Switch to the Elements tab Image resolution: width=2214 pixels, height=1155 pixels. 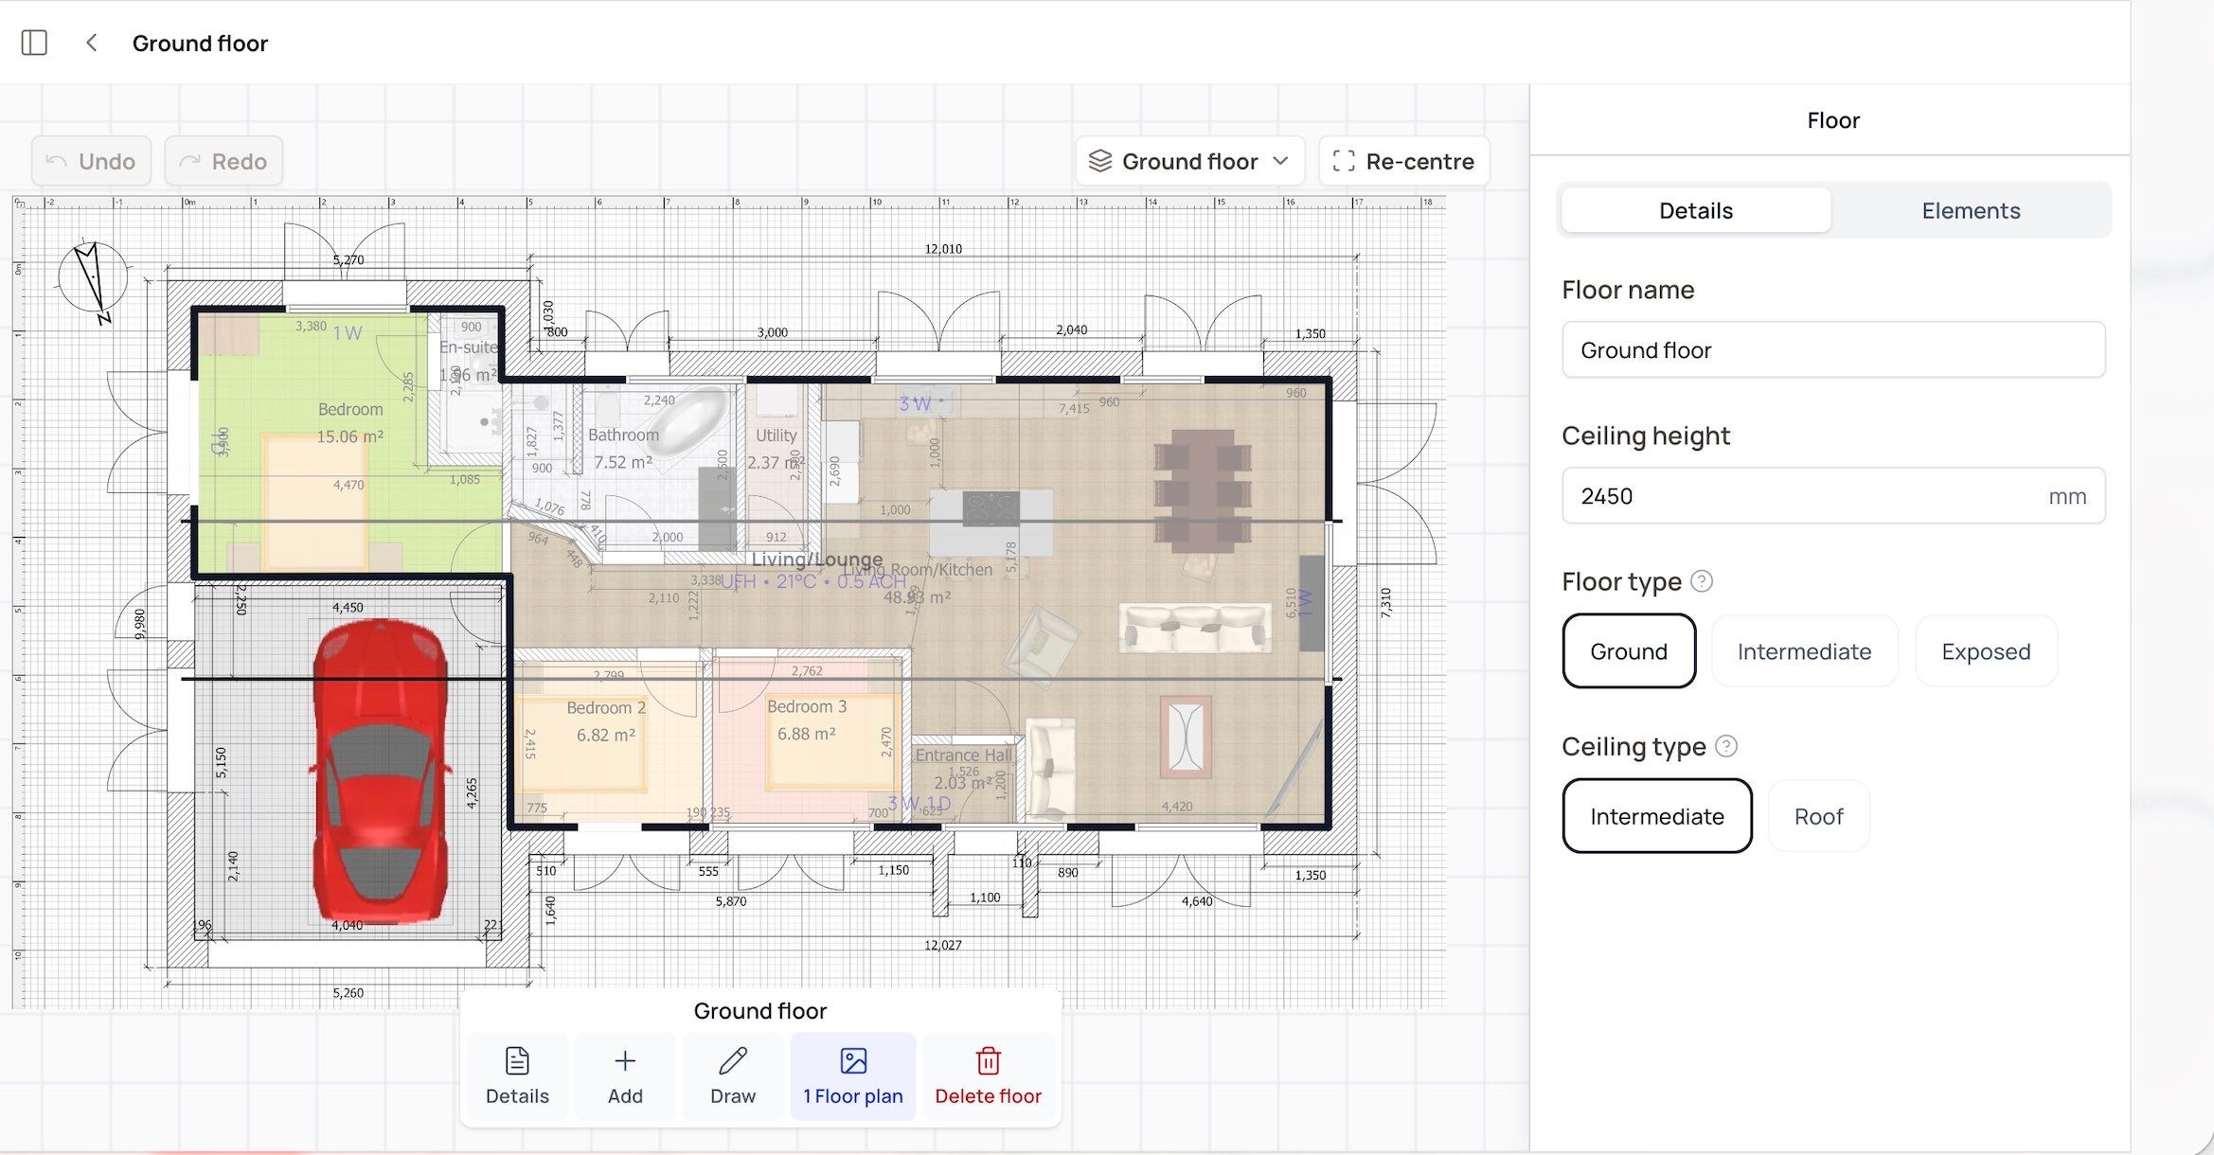[1971, 210]
